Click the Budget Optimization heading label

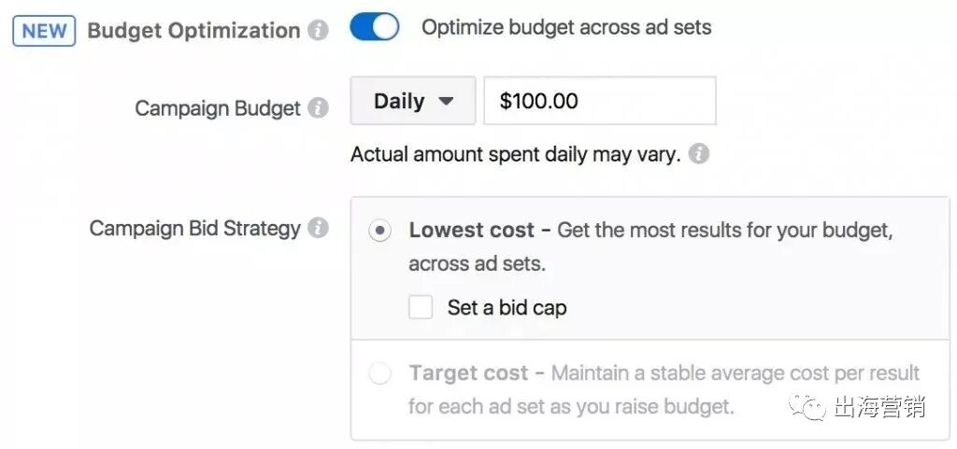pos(193,31)
